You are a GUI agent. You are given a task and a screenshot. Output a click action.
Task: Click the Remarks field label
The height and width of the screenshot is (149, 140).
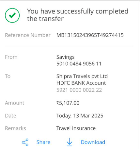coord(15,128)
